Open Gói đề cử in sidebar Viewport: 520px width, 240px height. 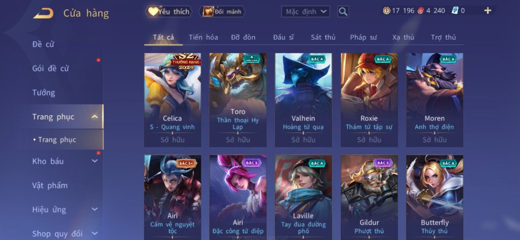pos(51,68)
